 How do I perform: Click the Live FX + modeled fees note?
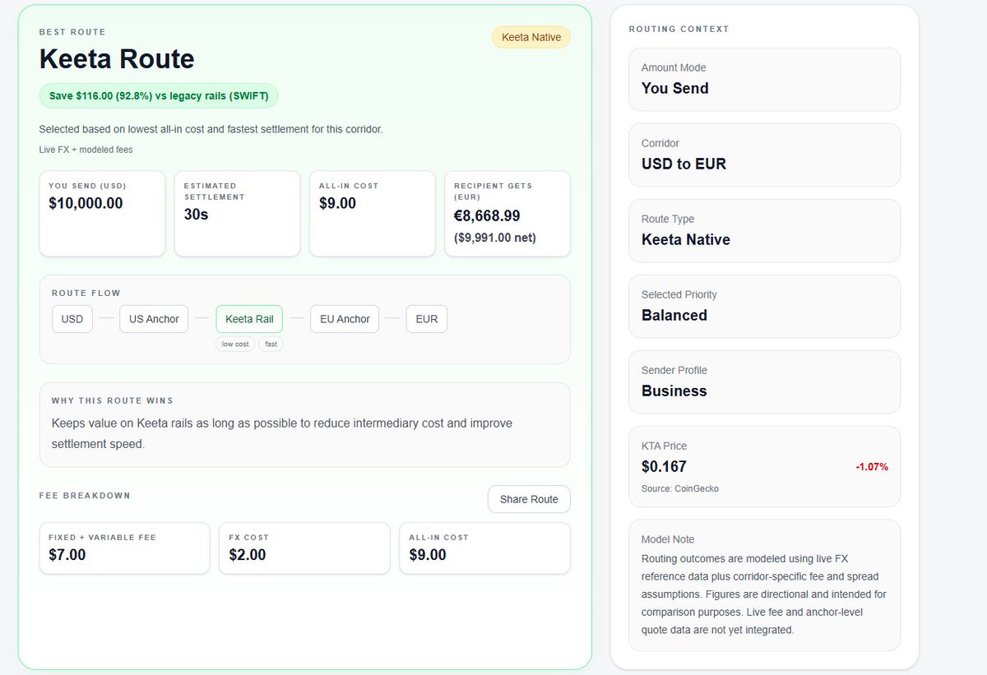point(86,150)
